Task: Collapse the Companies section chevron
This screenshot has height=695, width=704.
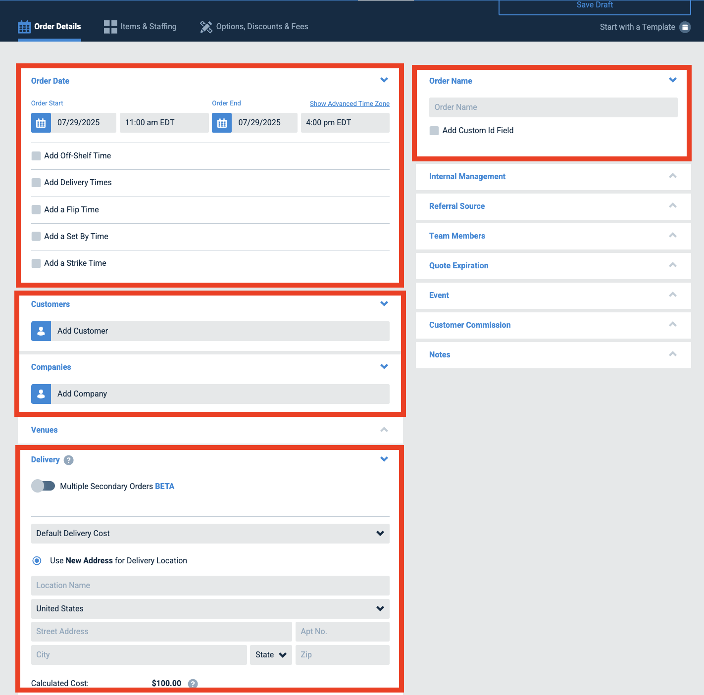Action: pos(384,367)
